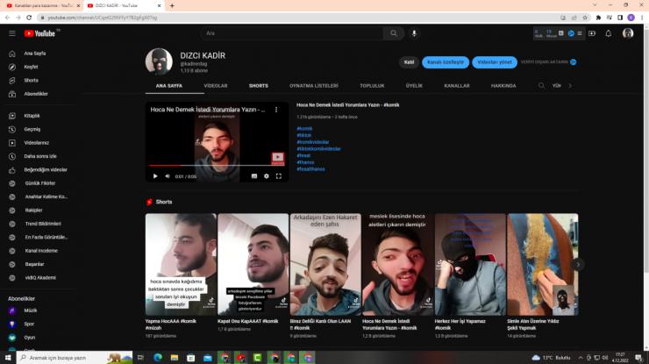Open Simle Atarı Üzerine Yıldız short
649x364 pixels.
[x=543, y=264]
